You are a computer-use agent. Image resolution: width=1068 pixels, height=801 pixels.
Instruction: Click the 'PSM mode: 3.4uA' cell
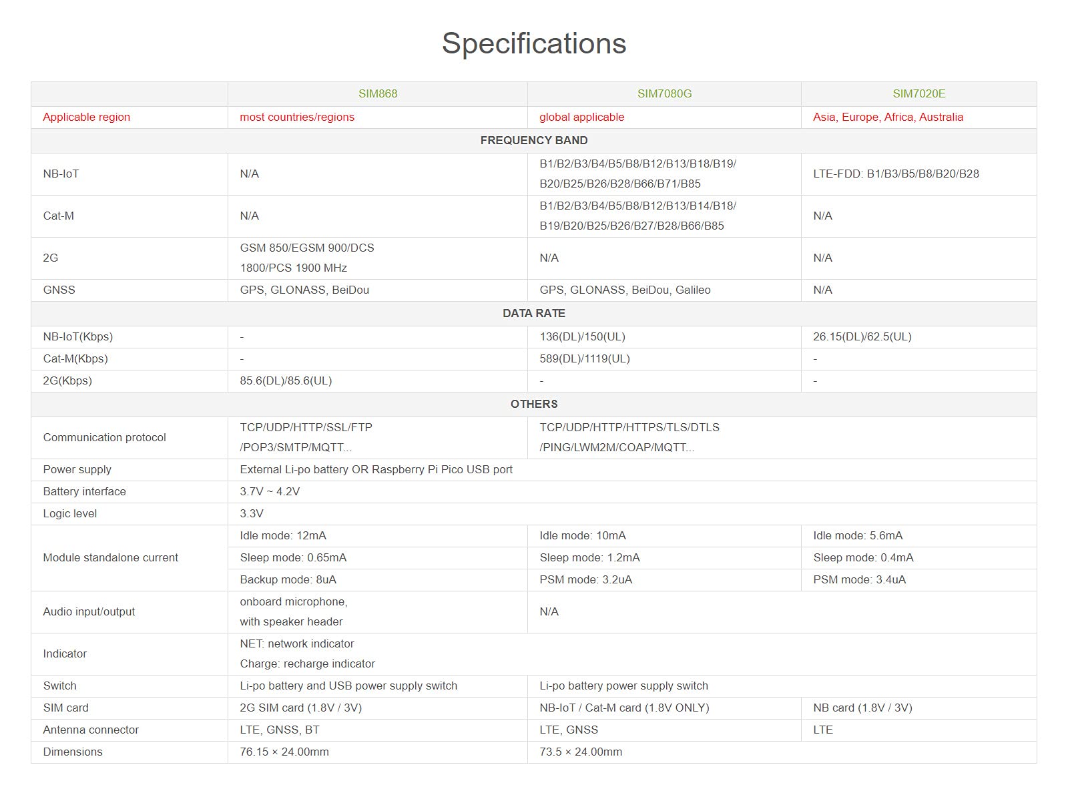click(x=859, y=579)
